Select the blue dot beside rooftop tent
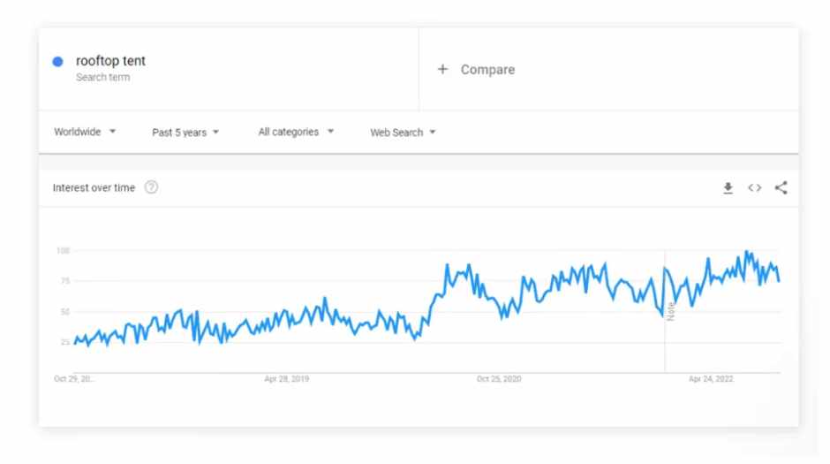 (57, 62)
